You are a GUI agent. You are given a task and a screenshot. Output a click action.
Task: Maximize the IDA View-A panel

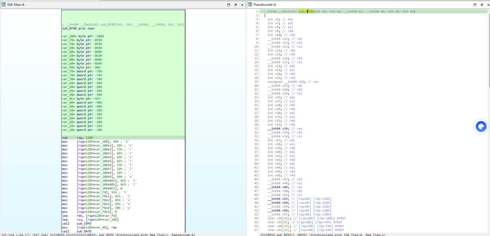(x=229, y=5)
